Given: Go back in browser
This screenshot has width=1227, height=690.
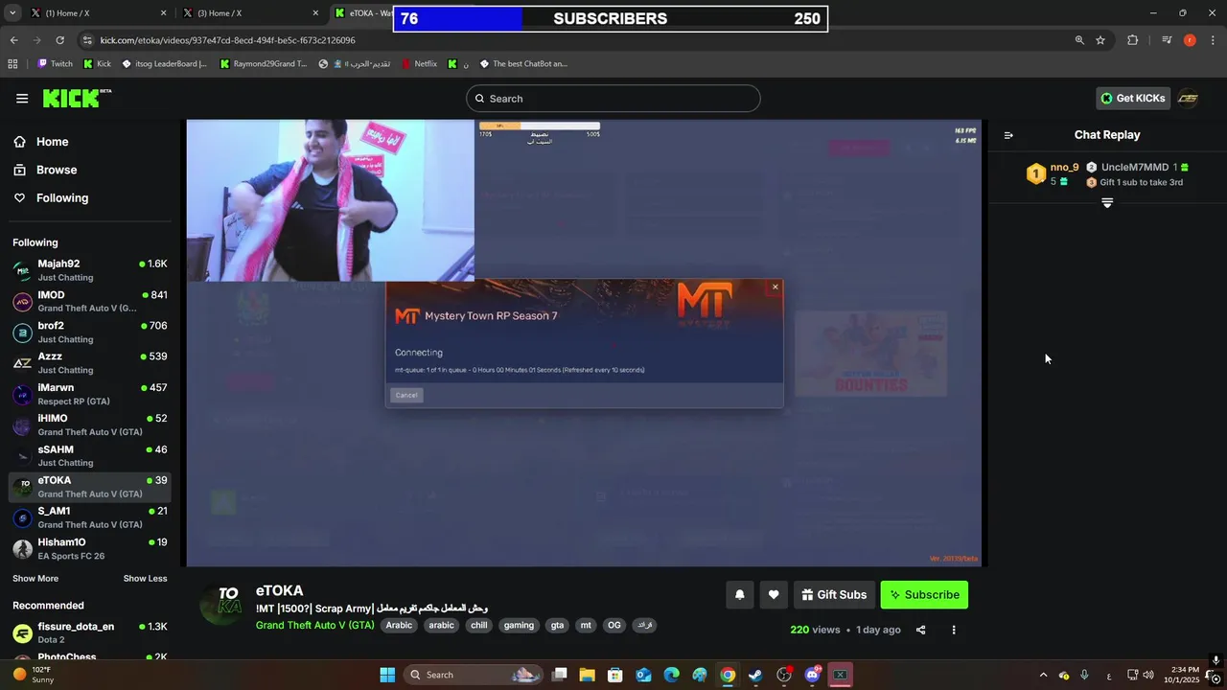Looking at the screenshot, I should [13, 40].
